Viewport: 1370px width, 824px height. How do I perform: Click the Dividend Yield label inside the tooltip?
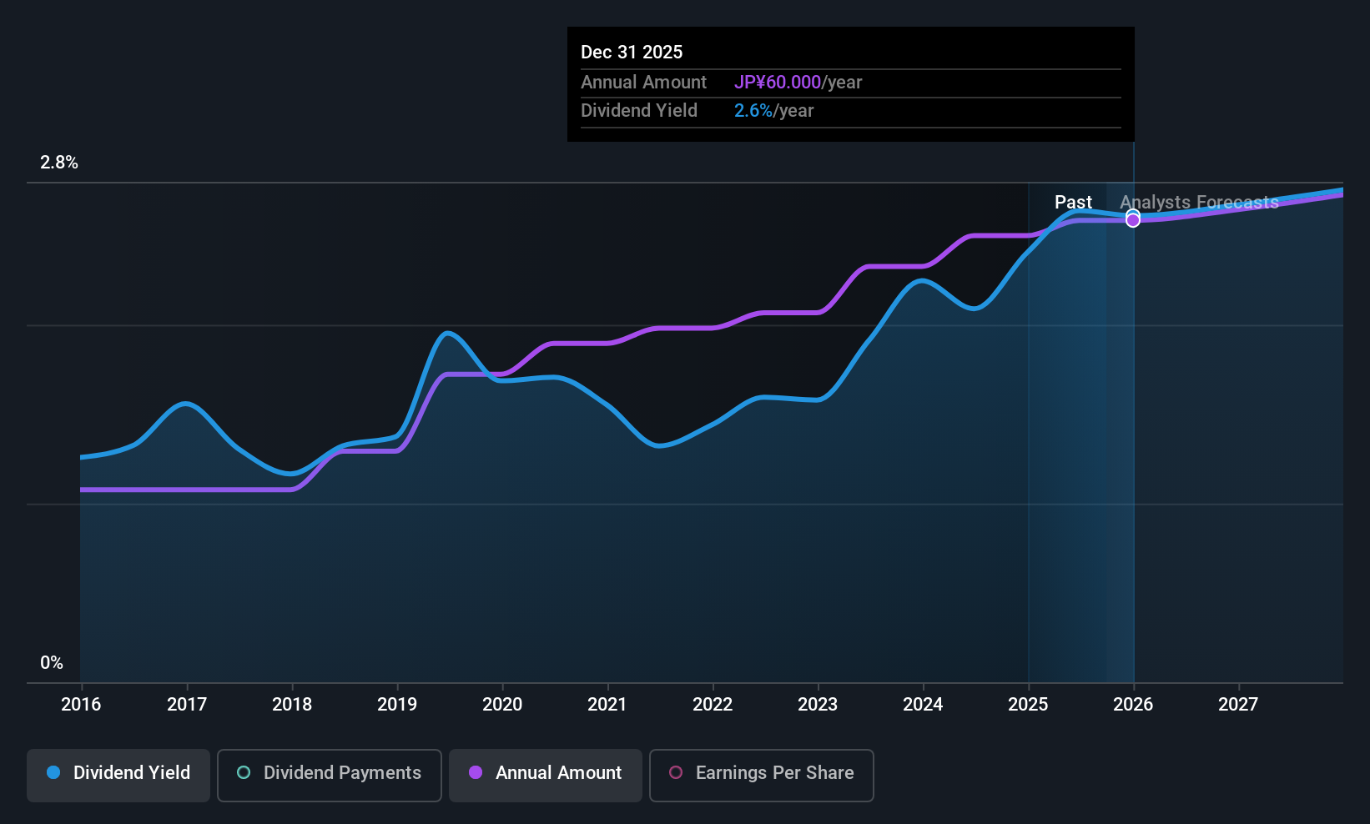(x=639, y=111)
